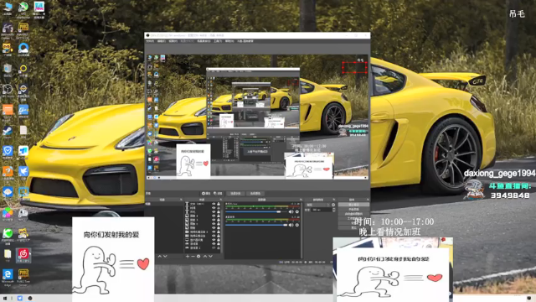Open the red NetEase Cloud Music desktop shortcut

(x=23, y=254)
